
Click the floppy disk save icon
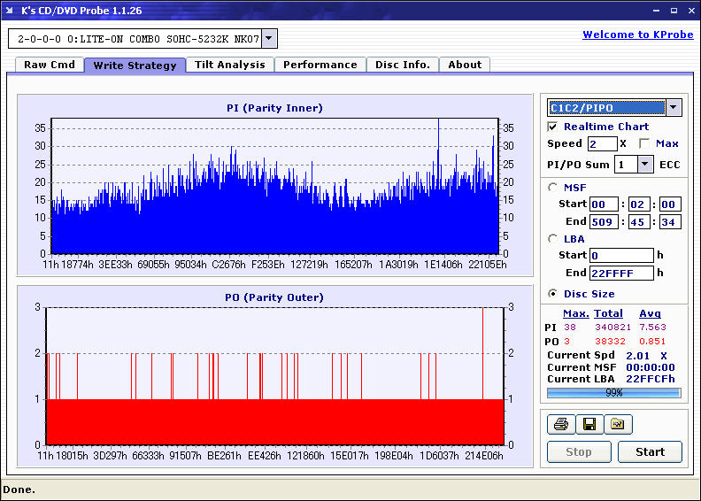[589, 425]
